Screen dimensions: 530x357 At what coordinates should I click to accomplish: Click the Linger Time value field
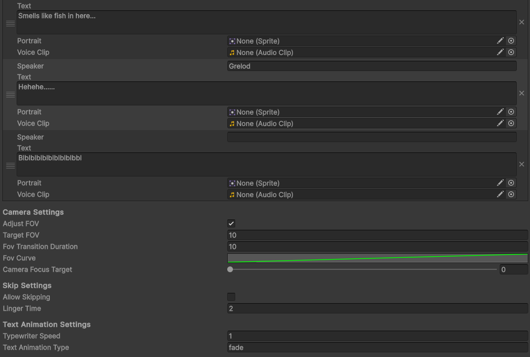[x=378, y=308]
